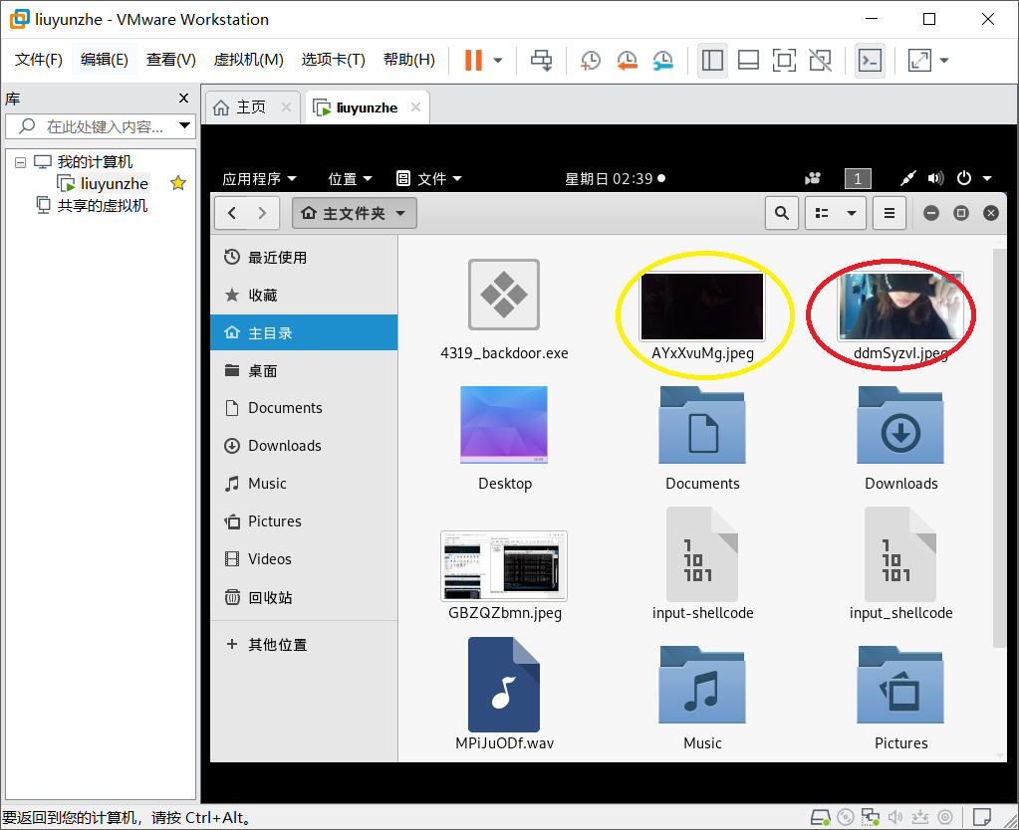The width and height of the screenshot is (1019, 830).
Task: Open the 位置 menu in the guest
Action: (350, 178)
